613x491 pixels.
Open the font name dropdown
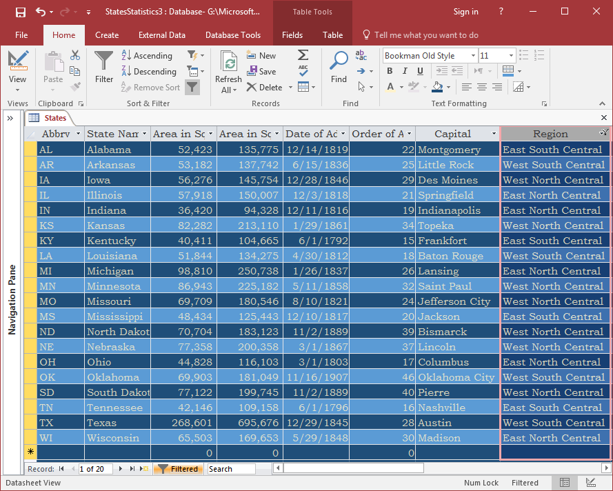click(x=473, y=55)
